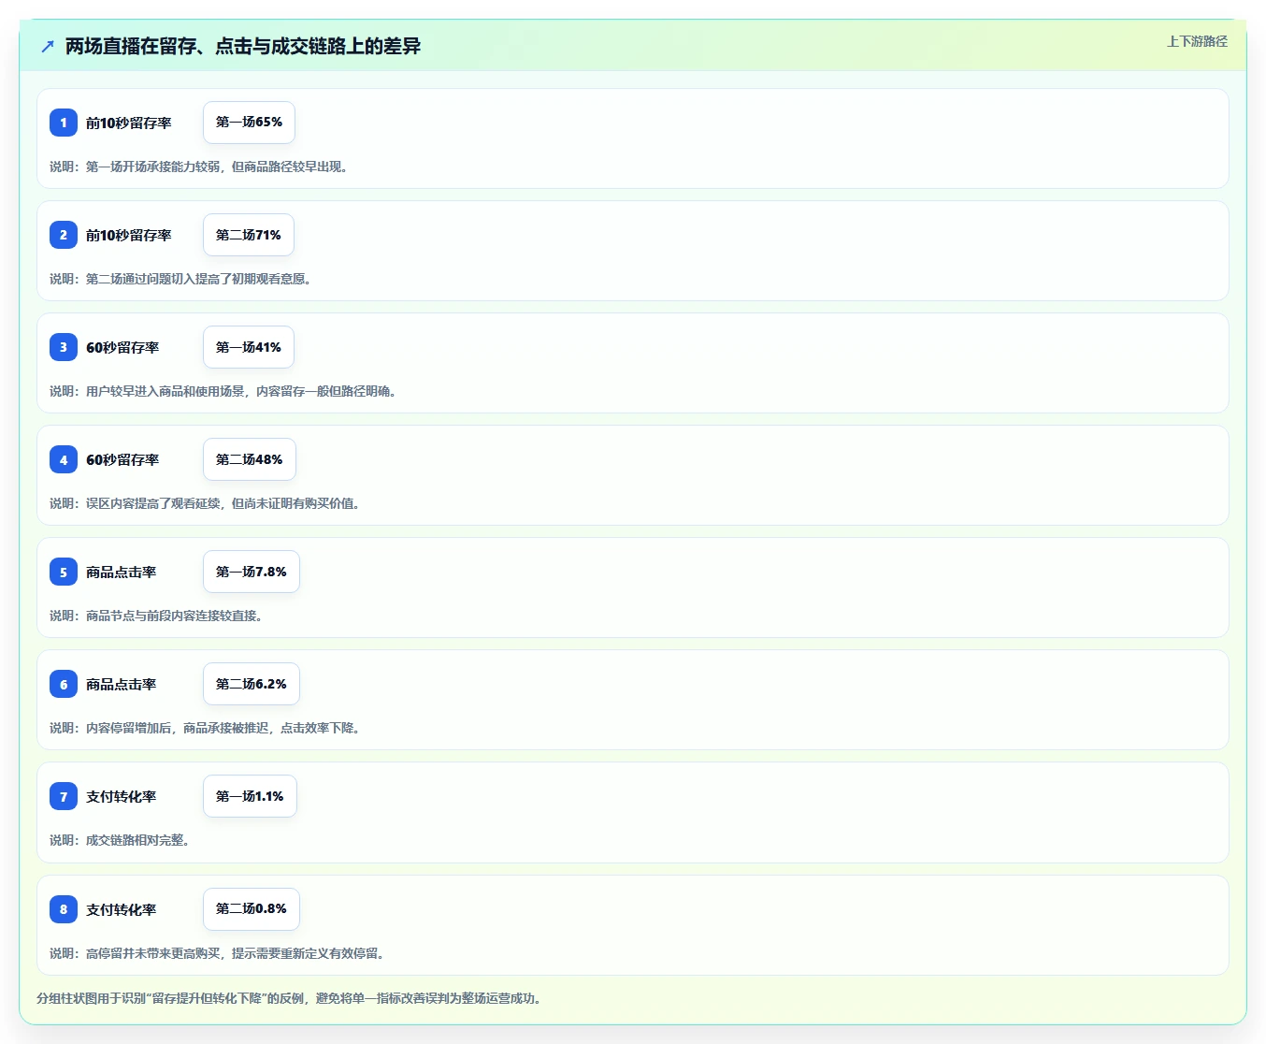Click note 第二场通过问题切入提高了初期观看意愿
Image resolution: width=1266 pixels, height=1044 pixels.
pos(182,279)
